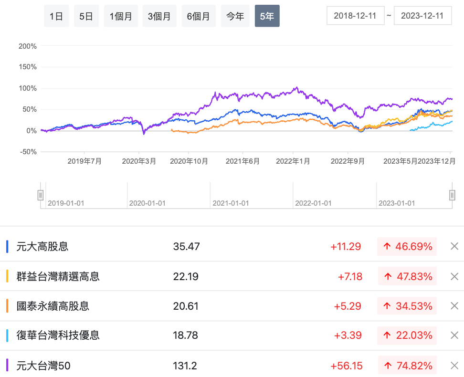Click the 2021年6月 x-axis label
This screenshot has width=464, height=377.
coord(243,161)
